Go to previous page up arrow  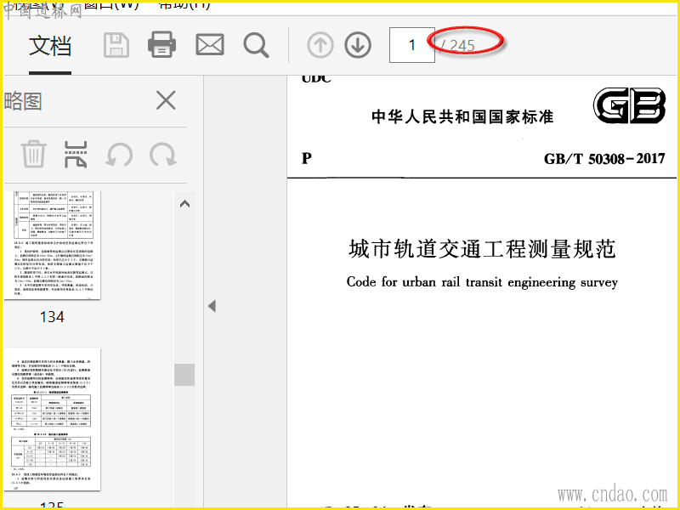[x=320, y=45]
